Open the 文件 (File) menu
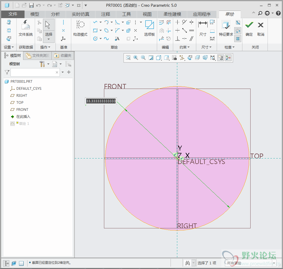Image resolution: width=283 pixels, height=269 pixels. [13, 14]
